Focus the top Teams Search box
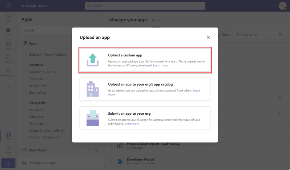Image resolution: width=290 pixels, height=170 pixels. tap(145, 6)
